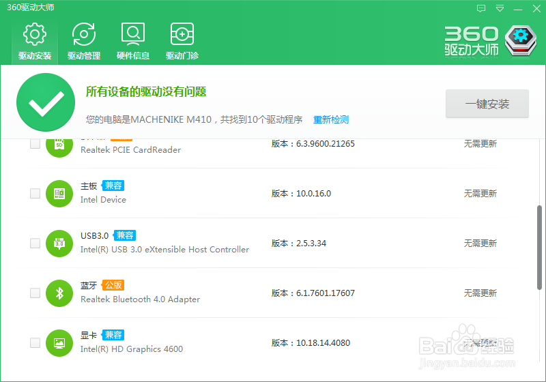The image size is (546, 382).
Task: Click the MACHENIKE M410 summary text
Action: coord(194,119)
